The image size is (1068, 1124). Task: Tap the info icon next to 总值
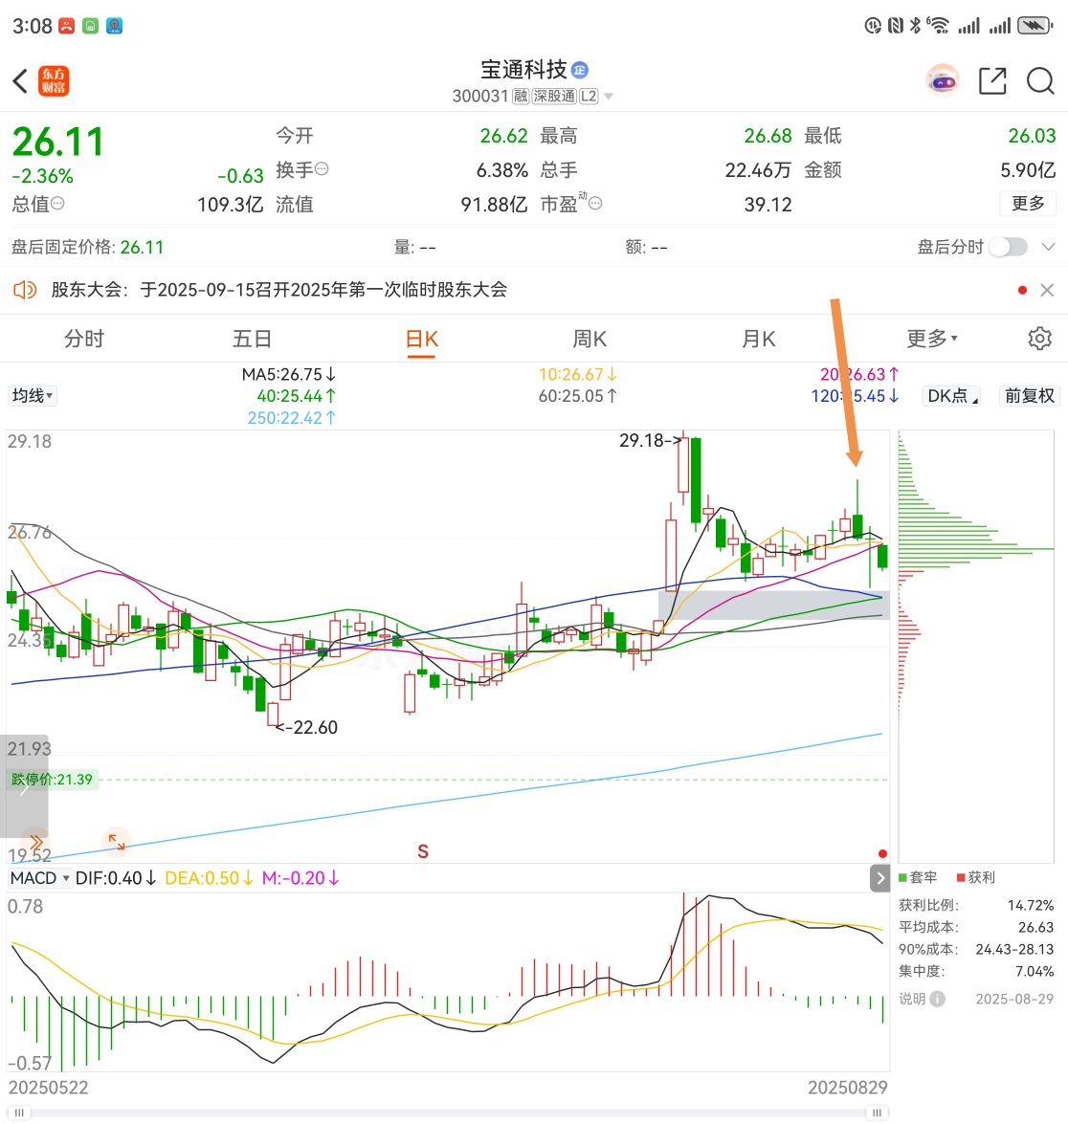point(58,204)
